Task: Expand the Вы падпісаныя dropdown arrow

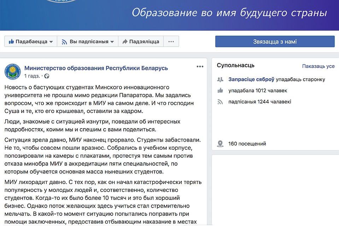Action: [112, 42]
